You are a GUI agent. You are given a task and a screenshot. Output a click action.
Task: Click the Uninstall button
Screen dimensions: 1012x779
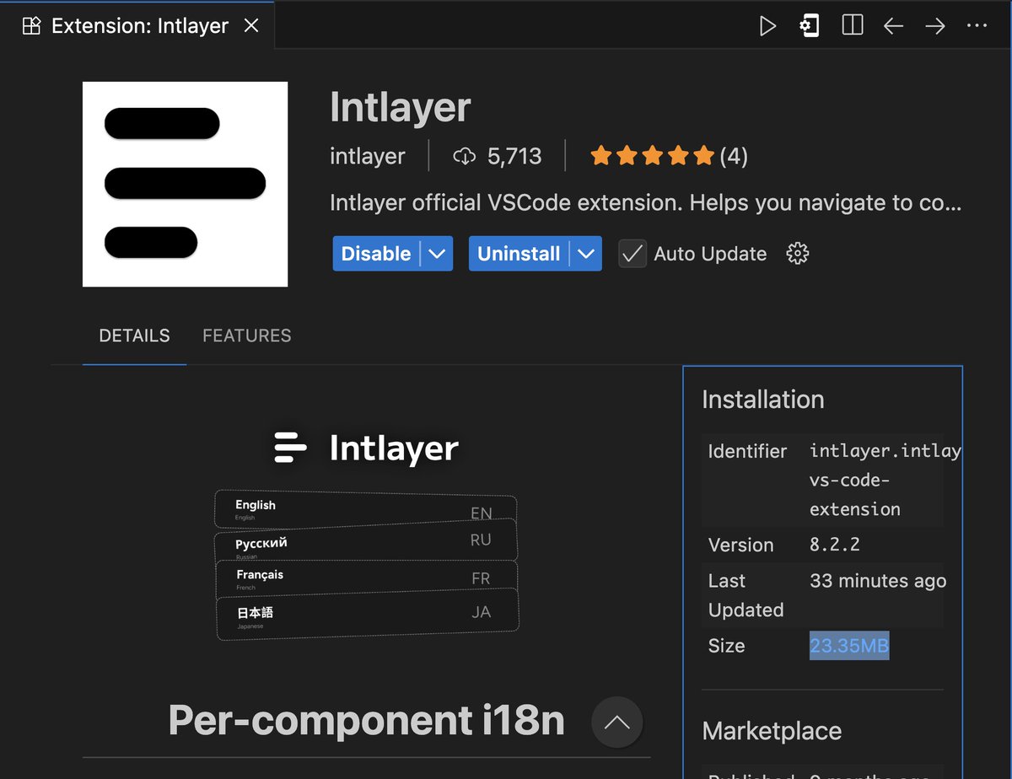(x=519, y=253)
